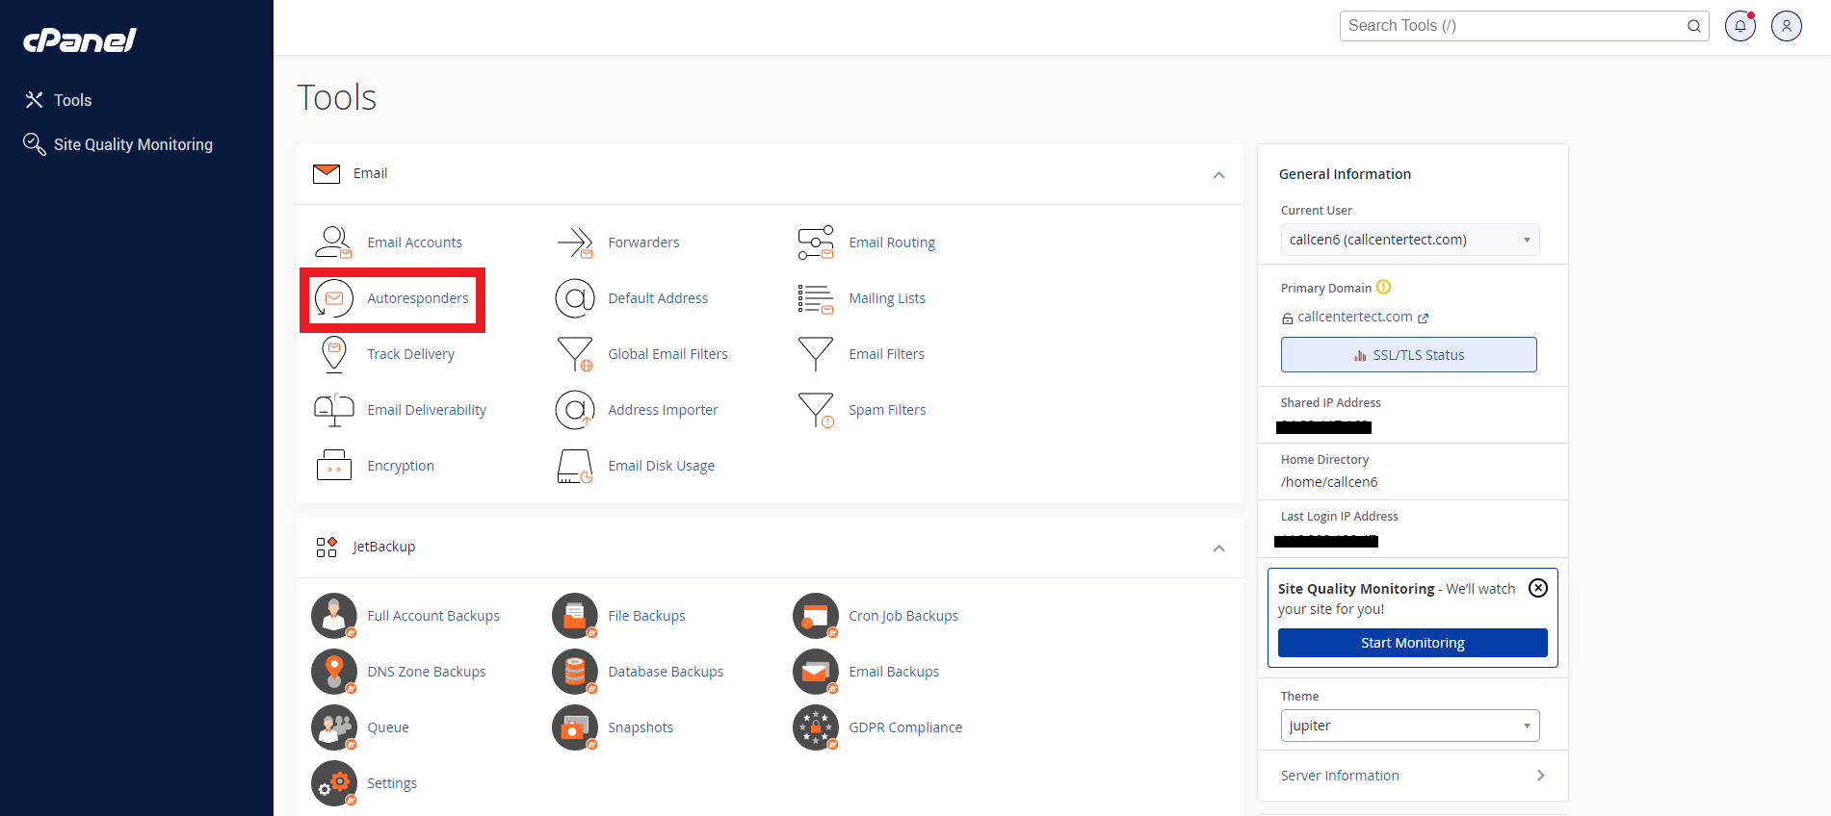Open Site Quality Monitoring in sidebar
Viewport: 1831px width, 816px height.
point(133,144)
